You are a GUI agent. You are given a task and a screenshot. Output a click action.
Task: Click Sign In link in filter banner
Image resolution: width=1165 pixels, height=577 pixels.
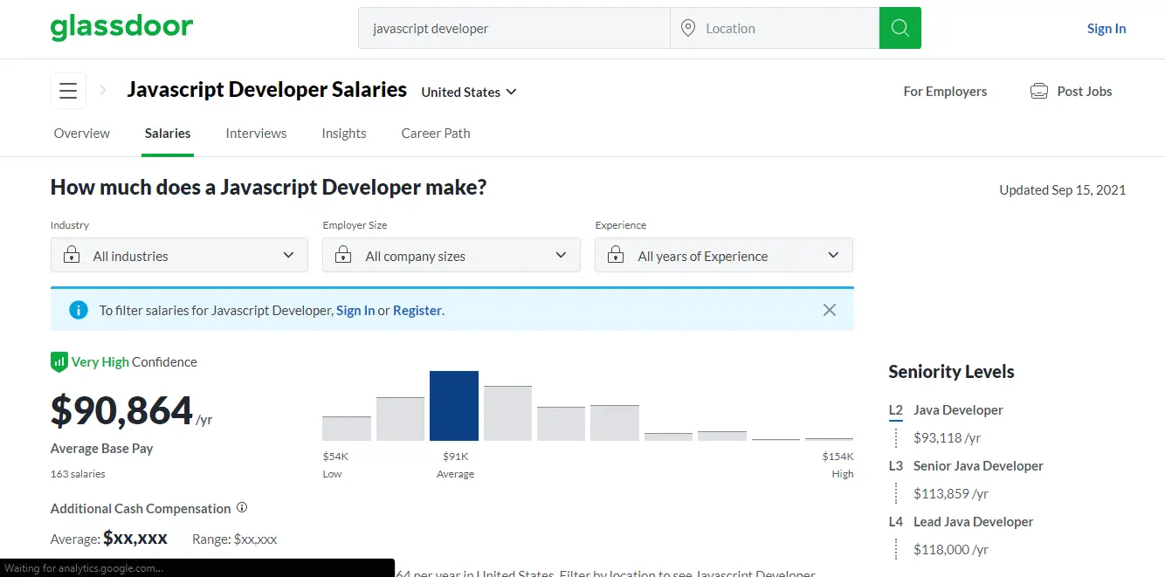click(x=355, y=310)
